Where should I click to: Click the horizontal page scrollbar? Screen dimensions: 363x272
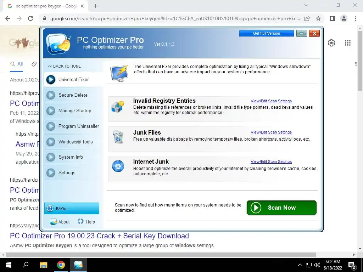(161, 255)
